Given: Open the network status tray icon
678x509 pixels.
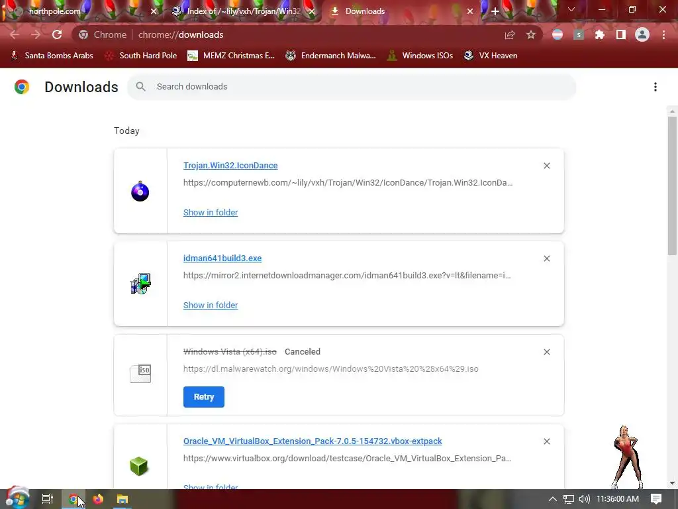Looking at the screenshot, I should 569,499.
